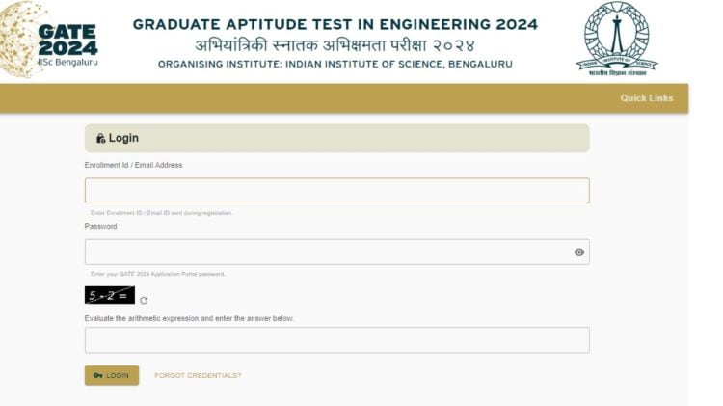Click the Organising Institute header line
The image size is (723, 406).
(x=335, y=64)
